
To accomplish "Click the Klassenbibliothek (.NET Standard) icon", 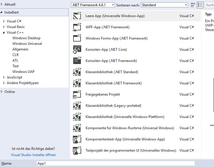I will pos(77,72).
